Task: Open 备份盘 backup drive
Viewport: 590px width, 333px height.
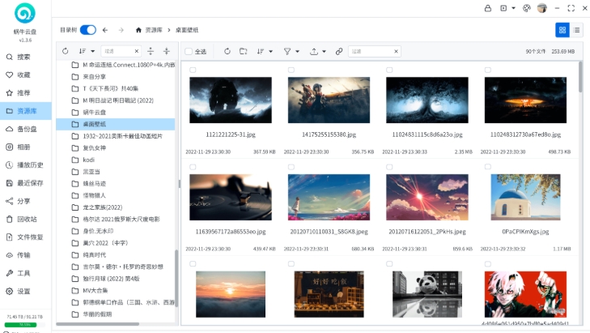Action: [27, 129]
